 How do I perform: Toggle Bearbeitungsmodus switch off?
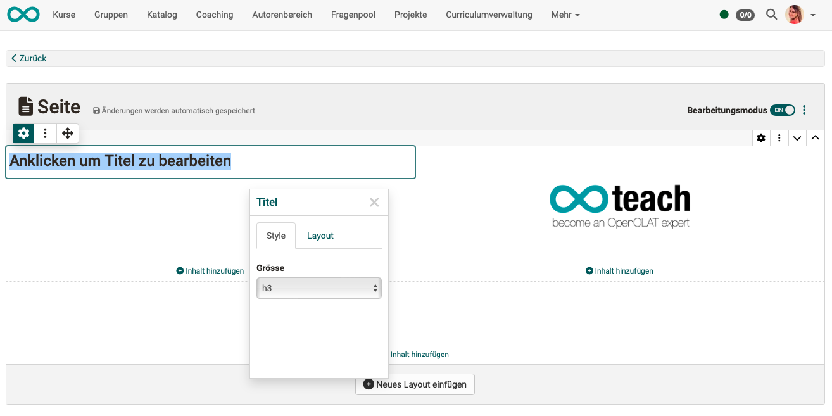coord(783,110)
